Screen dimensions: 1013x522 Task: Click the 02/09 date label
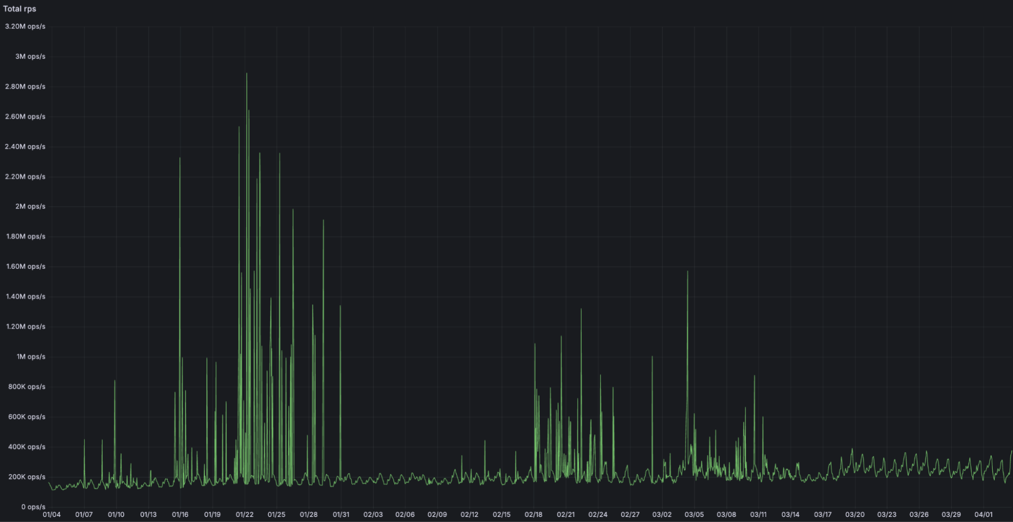pyautogui.click(x=437, y=515)
